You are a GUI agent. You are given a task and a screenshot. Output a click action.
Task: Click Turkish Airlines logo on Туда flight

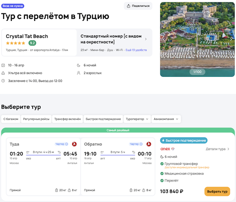(74, 144)
